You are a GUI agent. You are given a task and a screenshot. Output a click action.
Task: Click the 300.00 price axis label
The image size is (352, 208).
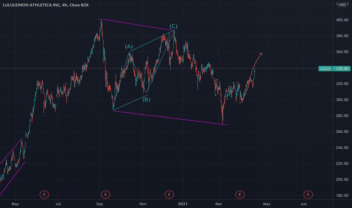[342, 99]
